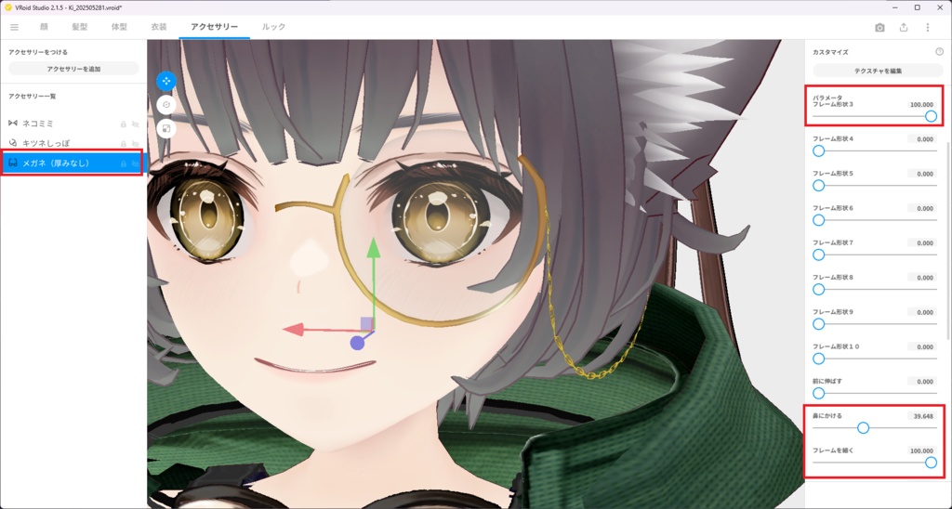Click the フレームを細く value field
The image size is (952, 509).
click(x=921, y=450)
